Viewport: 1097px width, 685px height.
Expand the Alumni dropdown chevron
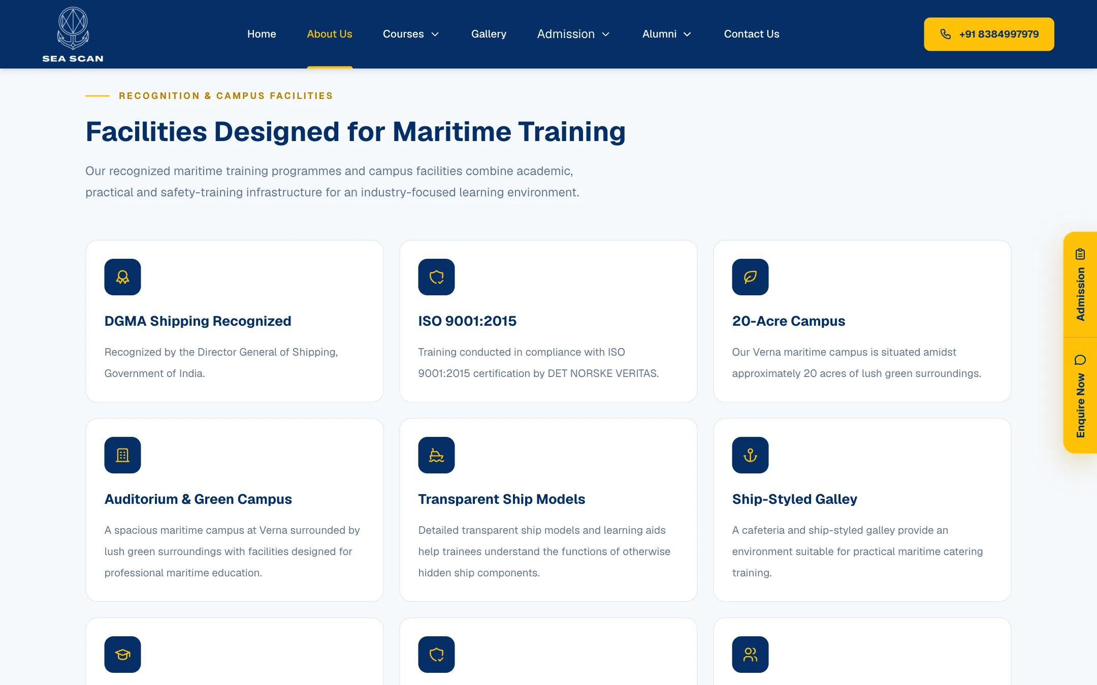pyautogui.click(x=687, y=34)
